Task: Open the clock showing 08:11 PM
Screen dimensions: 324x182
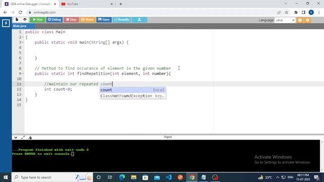Action: point(303,177)
